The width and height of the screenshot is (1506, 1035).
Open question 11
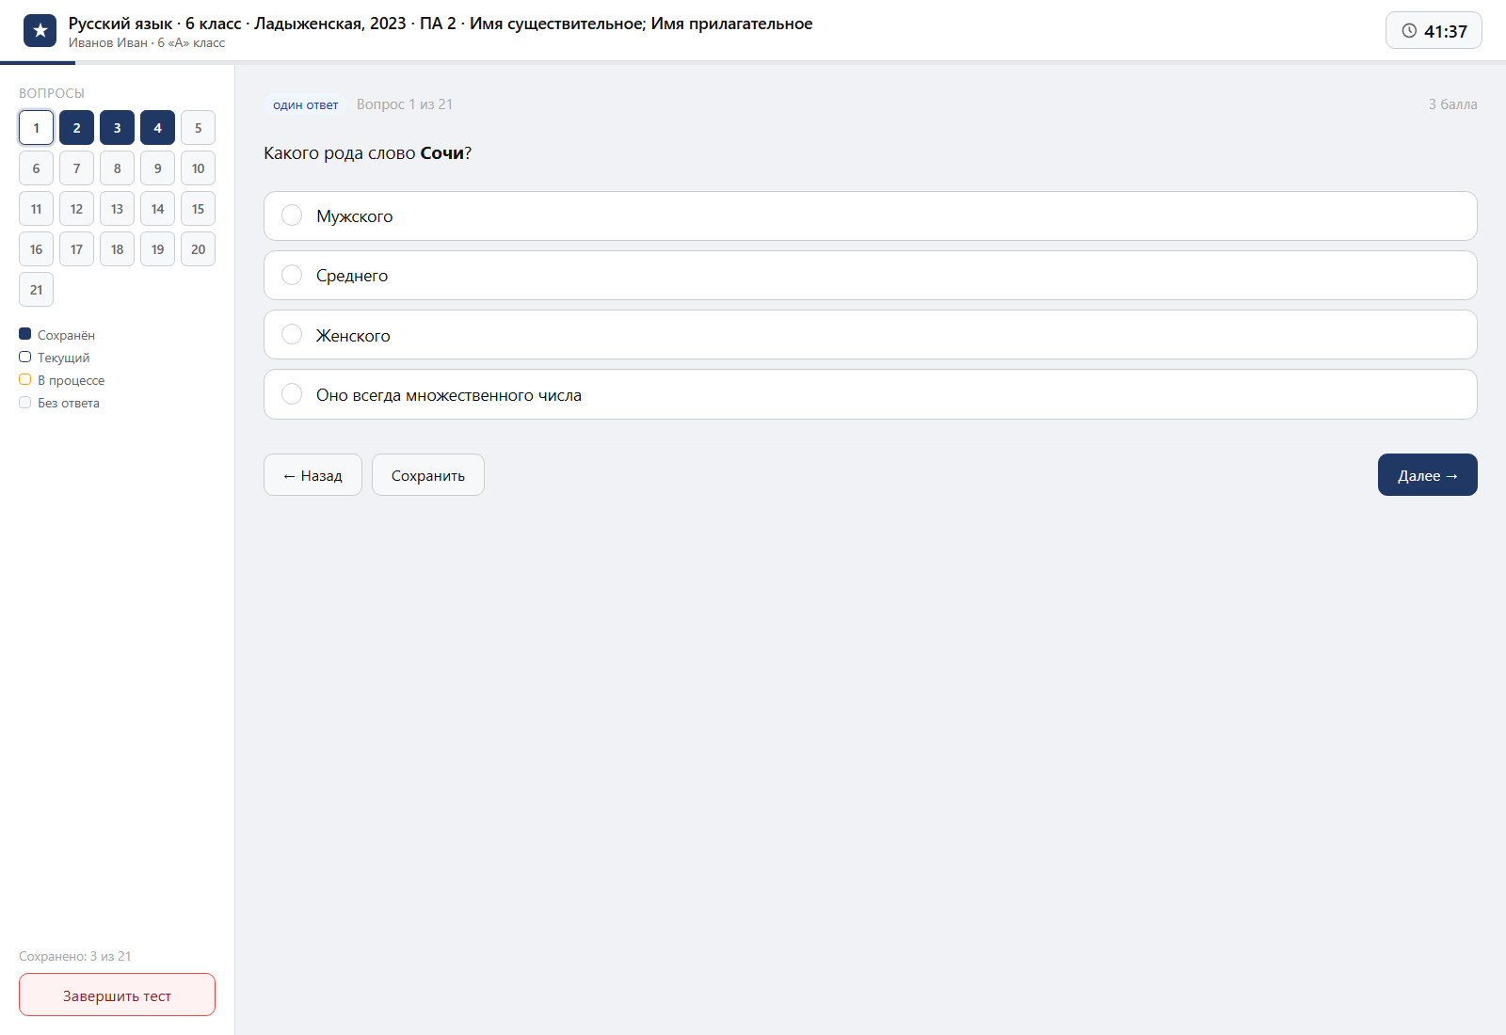click(x=36, y=209)
